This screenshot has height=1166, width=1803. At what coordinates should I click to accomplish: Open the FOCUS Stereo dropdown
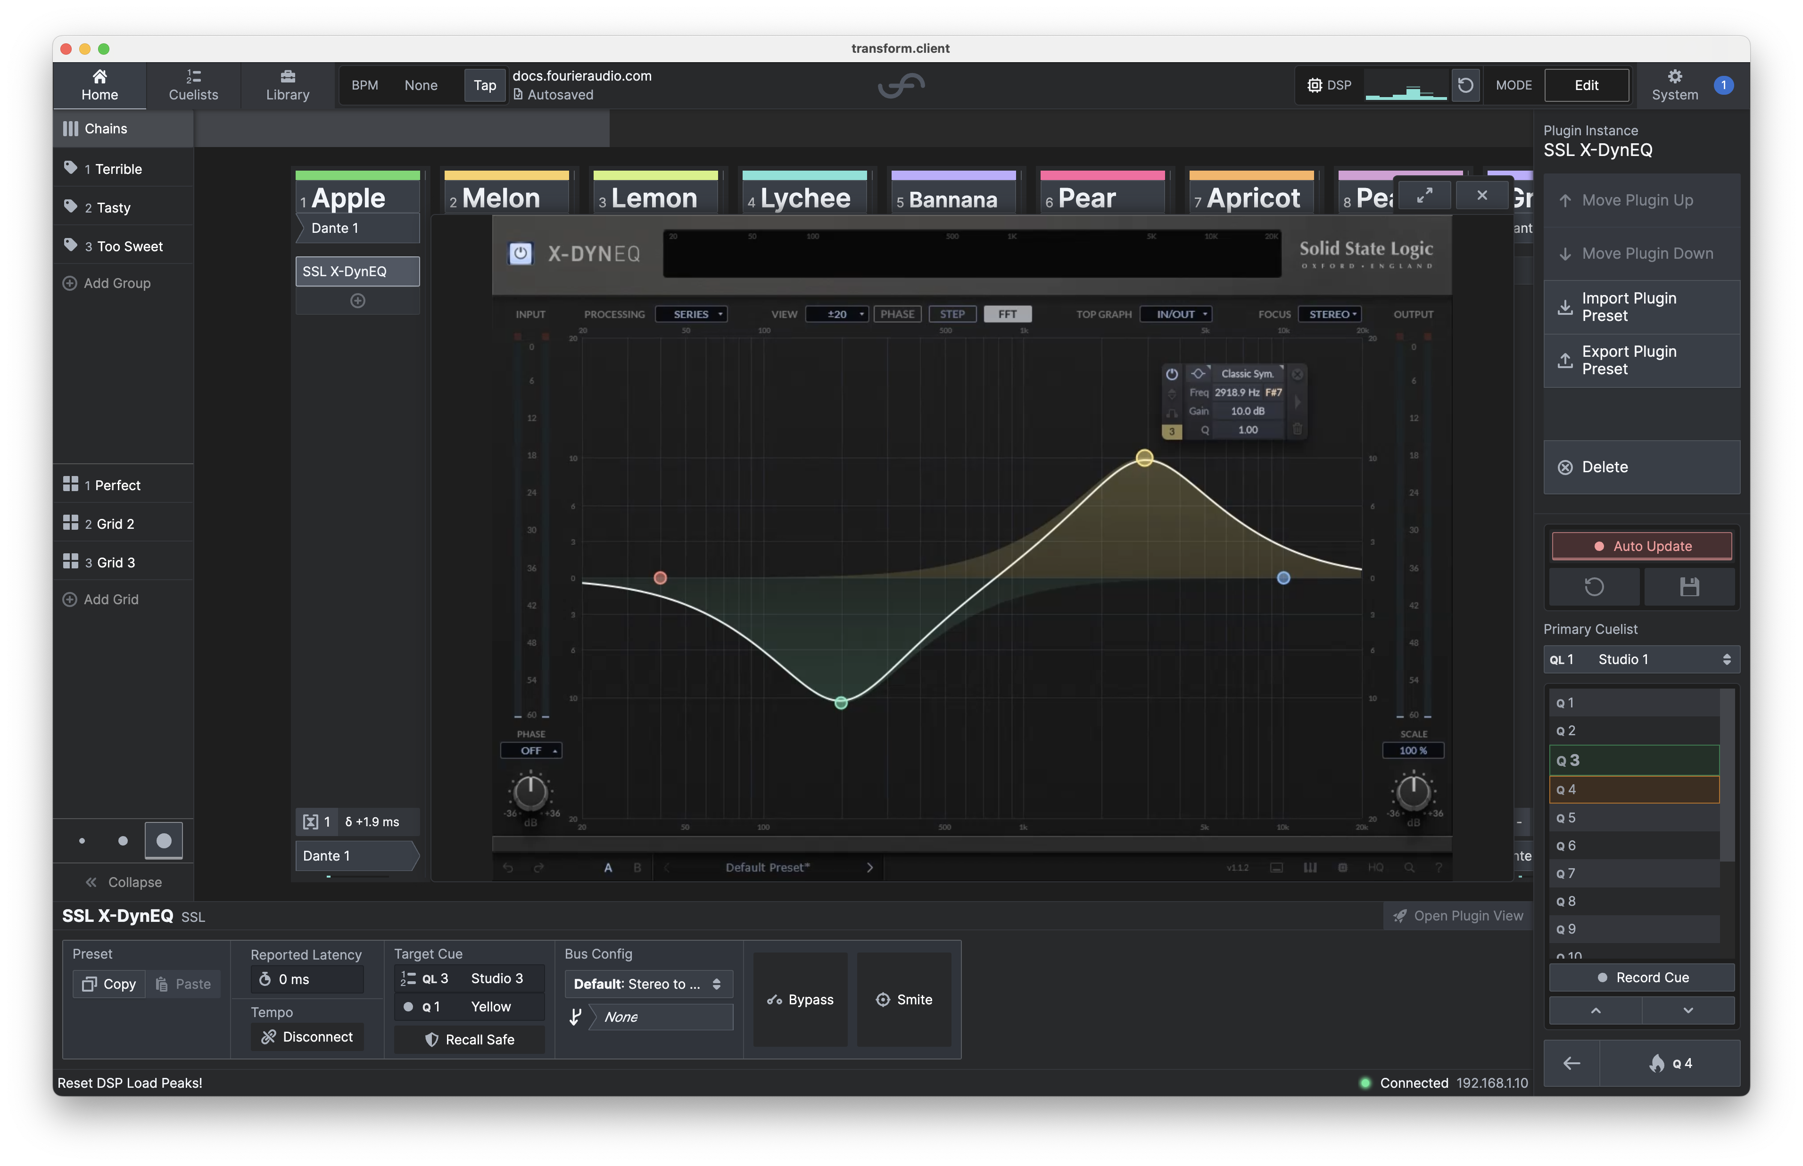(1330, 314)
